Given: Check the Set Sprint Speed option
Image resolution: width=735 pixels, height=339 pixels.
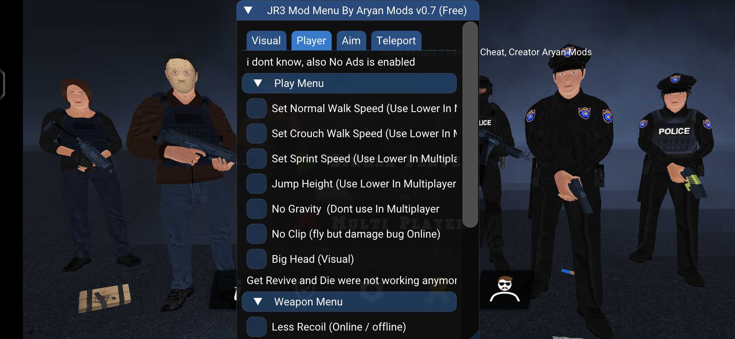Looking at the screenshot, I should (x=257, y=159).
